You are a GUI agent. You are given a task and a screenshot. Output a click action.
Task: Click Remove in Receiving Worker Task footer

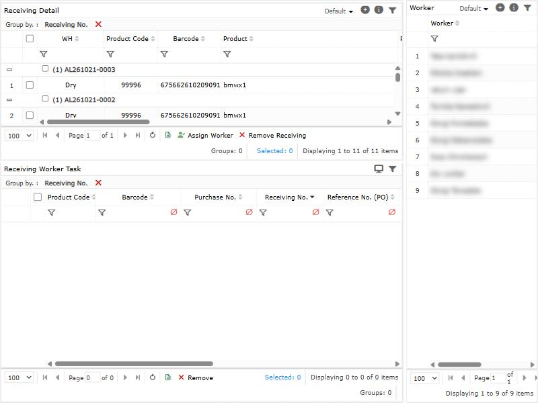[196, 377]
